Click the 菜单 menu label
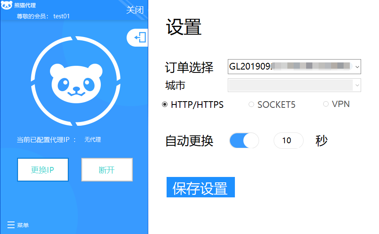Image resolution: width=379 pixels, height=234 pixels. [23, 225]
